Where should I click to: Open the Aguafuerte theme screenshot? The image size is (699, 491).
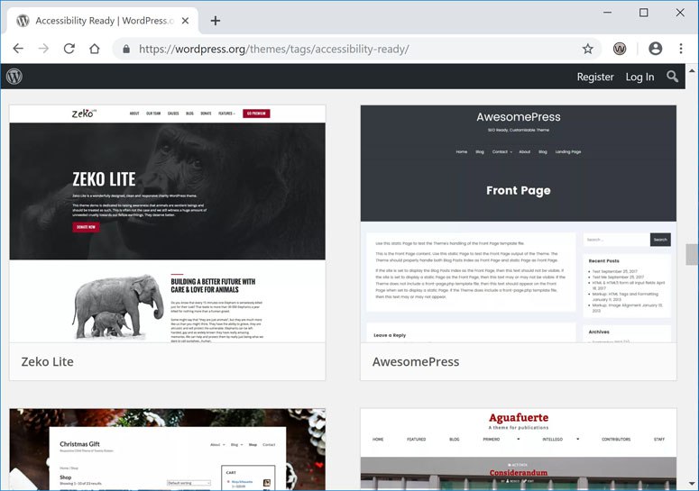(519, 450)
